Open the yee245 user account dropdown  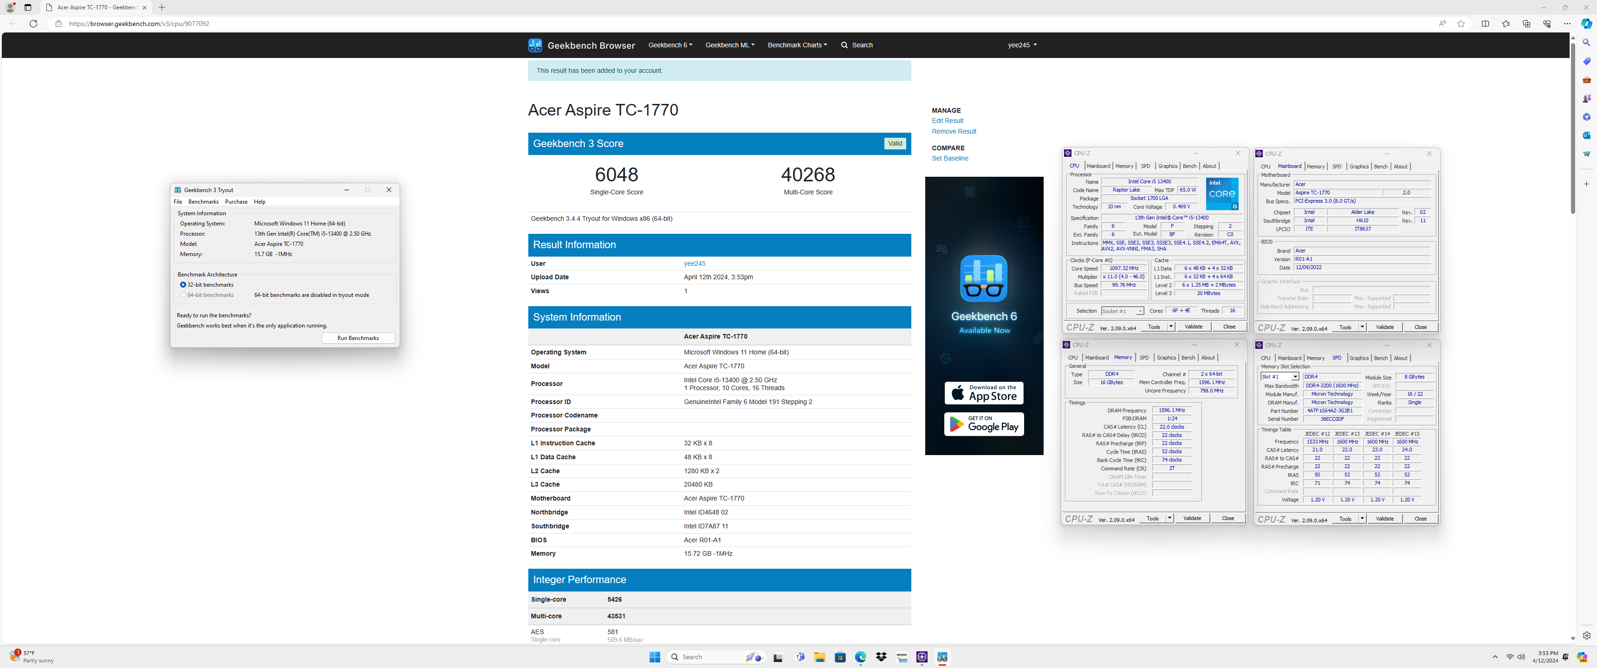(x=1022, y=45)
